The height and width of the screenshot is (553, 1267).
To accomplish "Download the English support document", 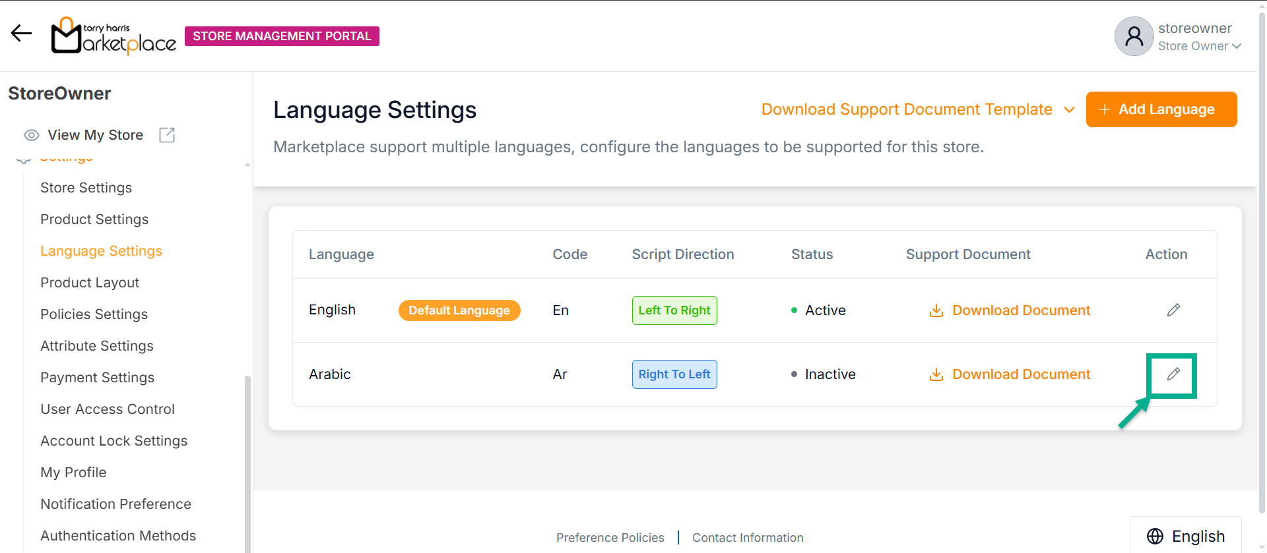I will coord(1010,310).
